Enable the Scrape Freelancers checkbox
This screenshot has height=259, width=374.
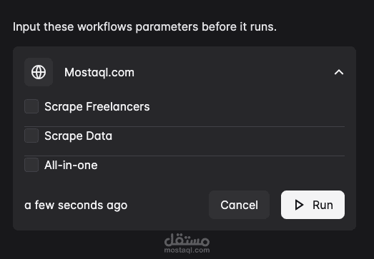pyautogui.click(x=31, y=106)
